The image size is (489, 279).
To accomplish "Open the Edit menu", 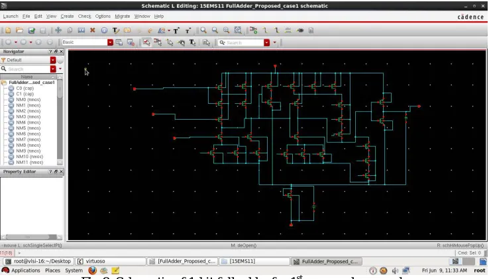I will click(38, 16).
